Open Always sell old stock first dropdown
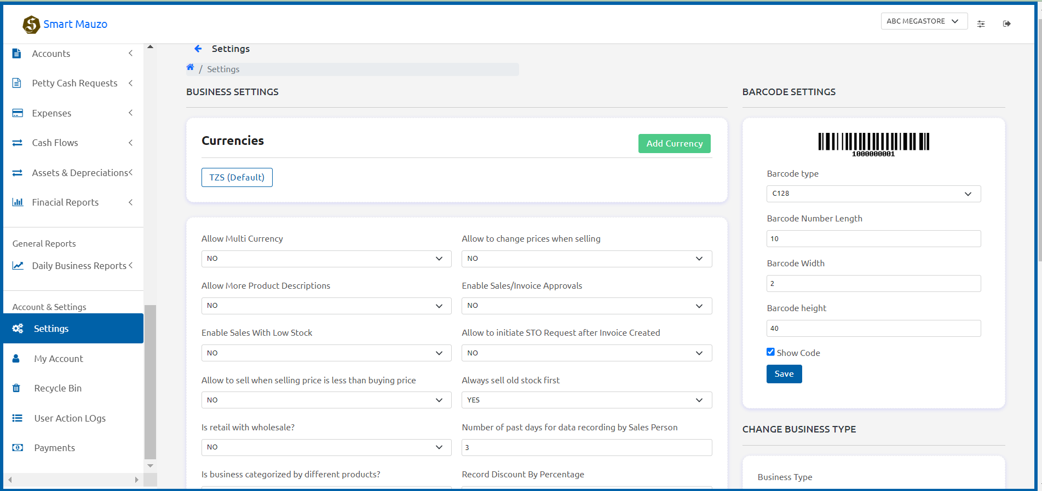Image resolution: width=1042 pixels, height=491 pixels. [587, 400]
